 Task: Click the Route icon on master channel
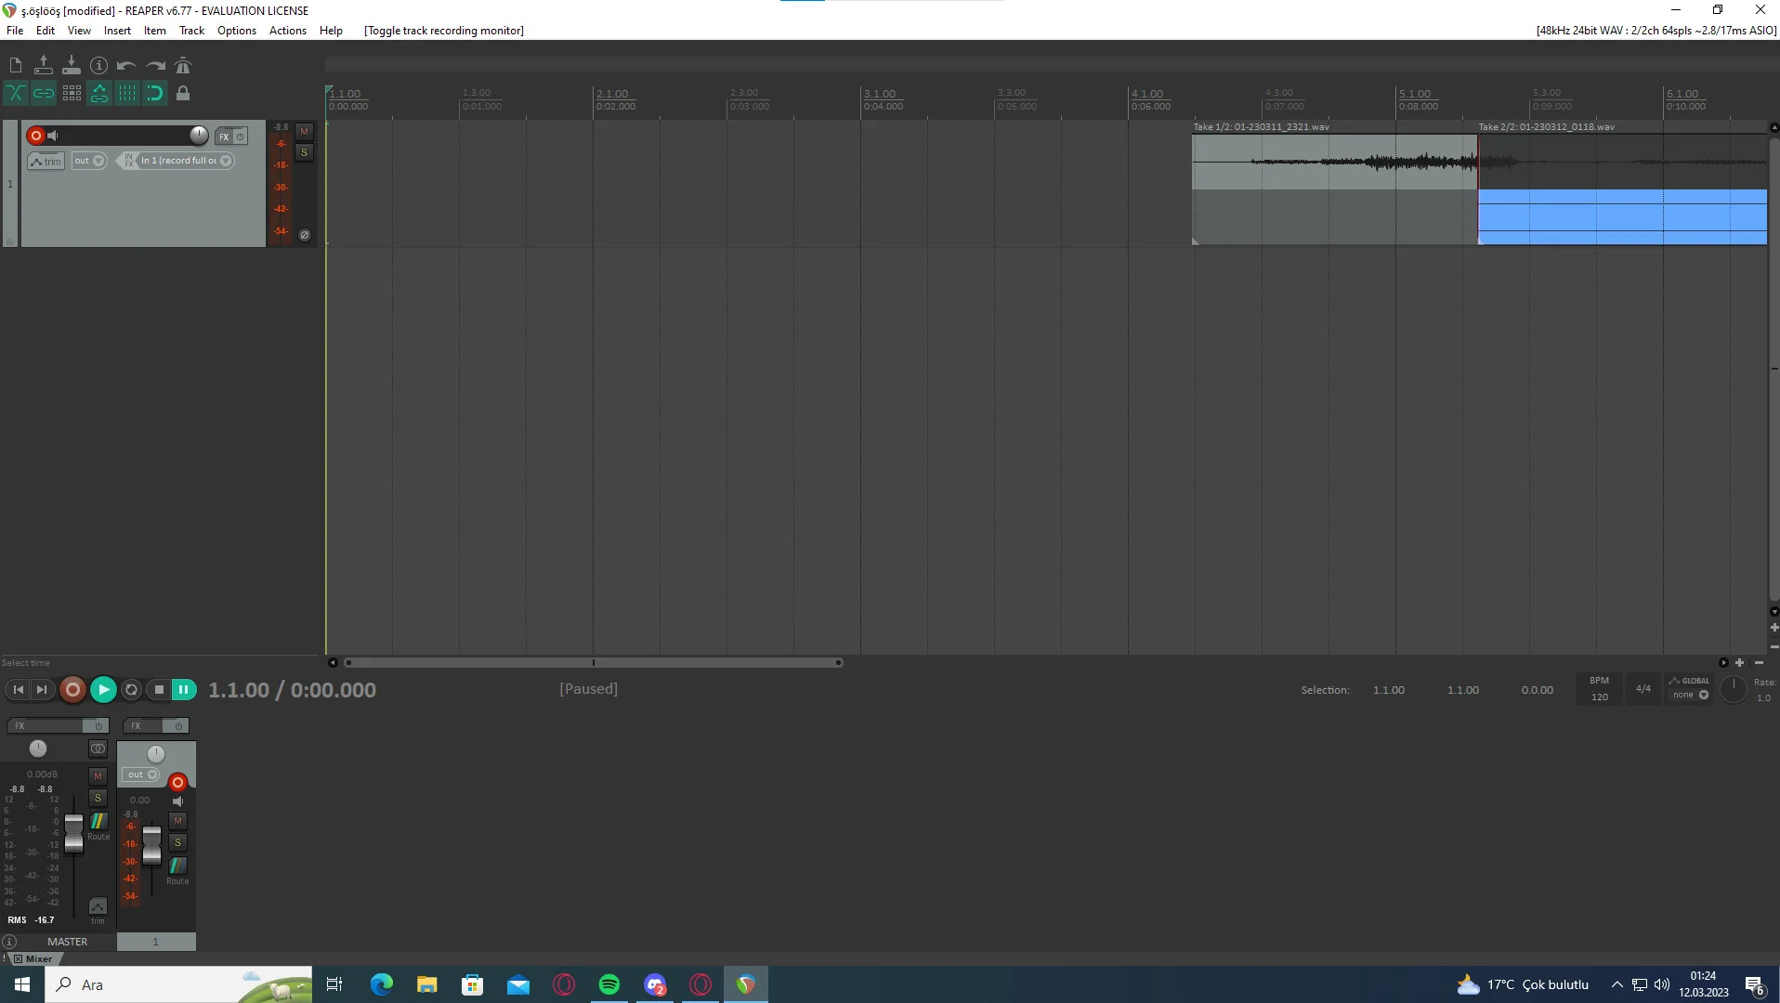98,822
